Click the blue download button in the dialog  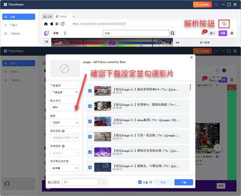pos(184,182)
